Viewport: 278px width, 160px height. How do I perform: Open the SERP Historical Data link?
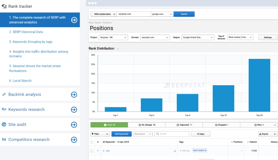(x=26, y=32)
